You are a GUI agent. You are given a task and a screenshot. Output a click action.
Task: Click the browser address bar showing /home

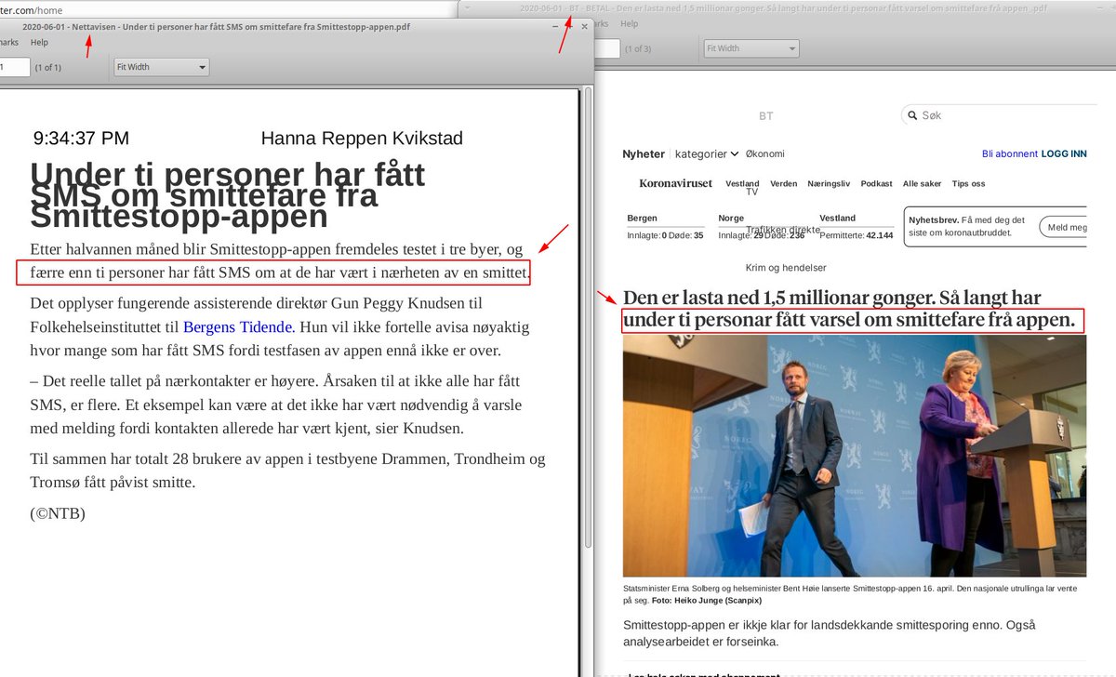tap(32, 10)
